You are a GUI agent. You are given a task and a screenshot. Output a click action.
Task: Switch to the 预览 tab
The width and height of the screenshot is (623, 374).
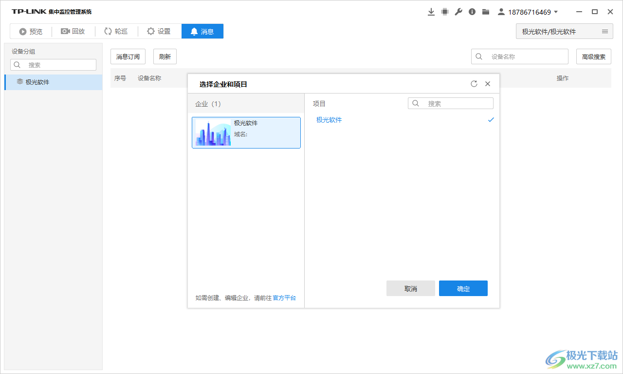click(31, 31)
